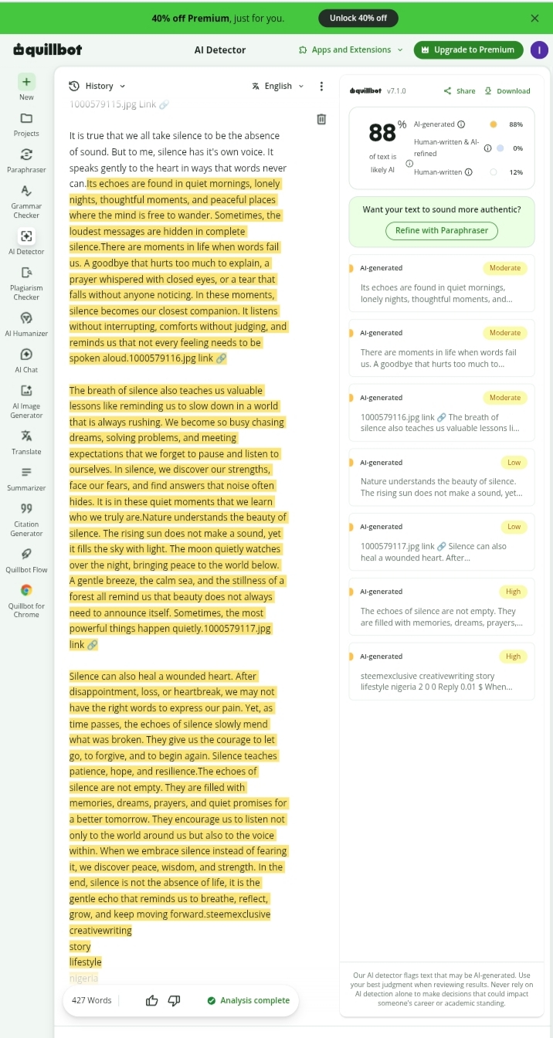Click the QuillBot logo
Image resolution: width=553 pixels, height=1038 pixels.
click(x=48, y=50)
